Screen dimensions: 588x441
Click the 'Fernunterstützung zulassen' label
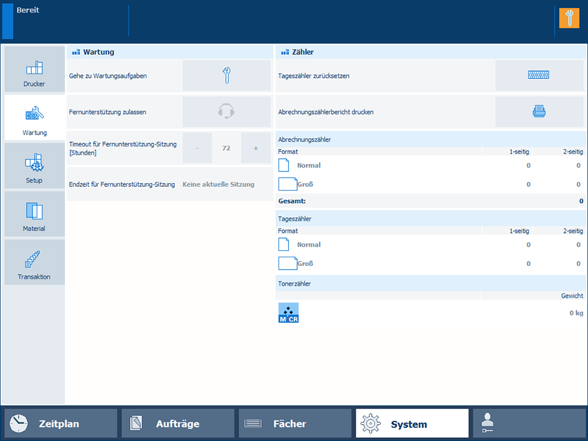107,112
